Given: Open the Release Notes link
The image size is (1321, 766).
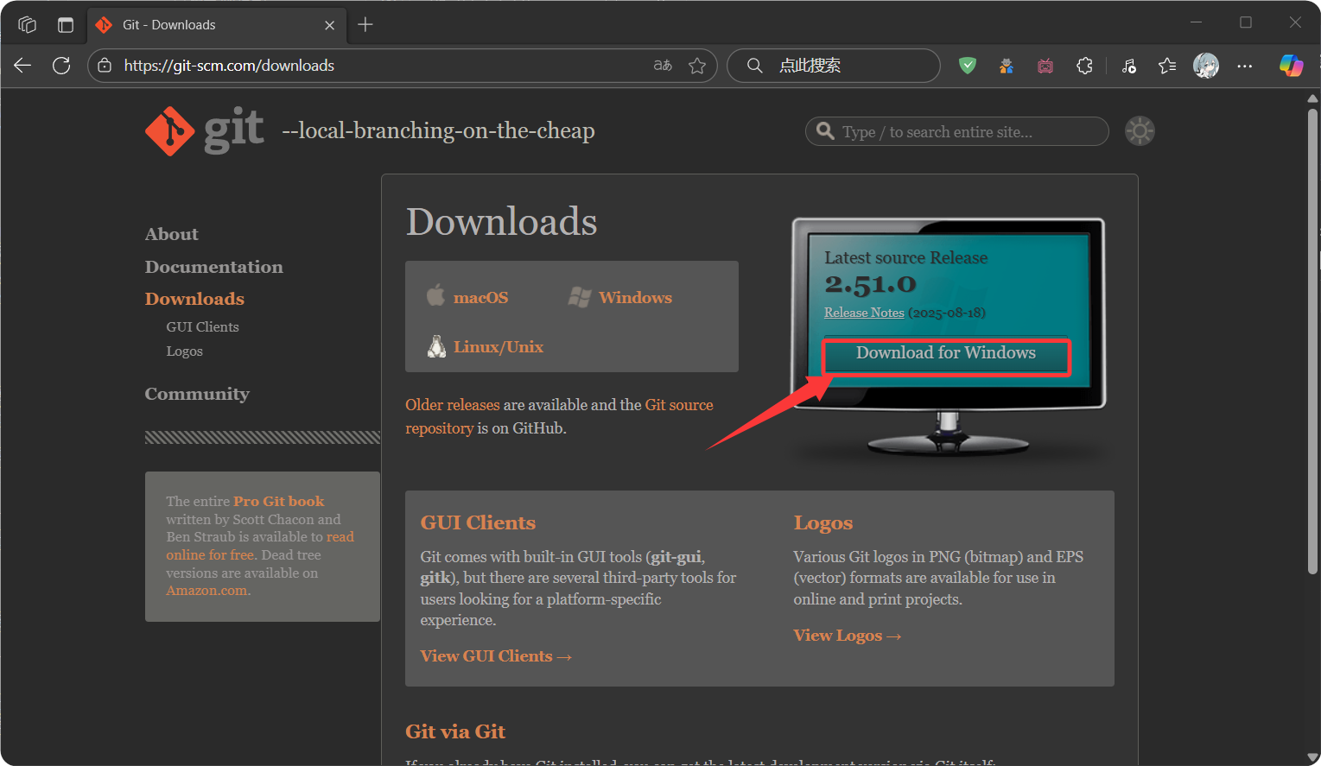Looking at the screenshot, I should click(x=864, y=313).
